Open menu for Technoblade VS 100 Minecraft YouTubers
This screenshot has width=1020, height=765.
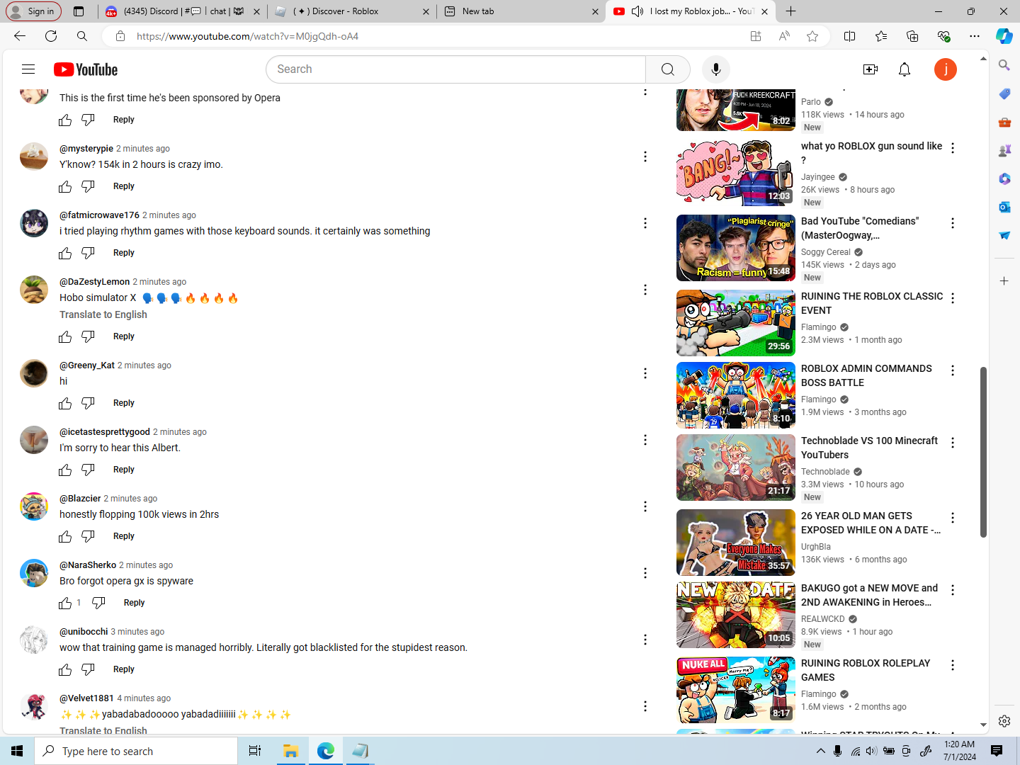tap(953, 443)
